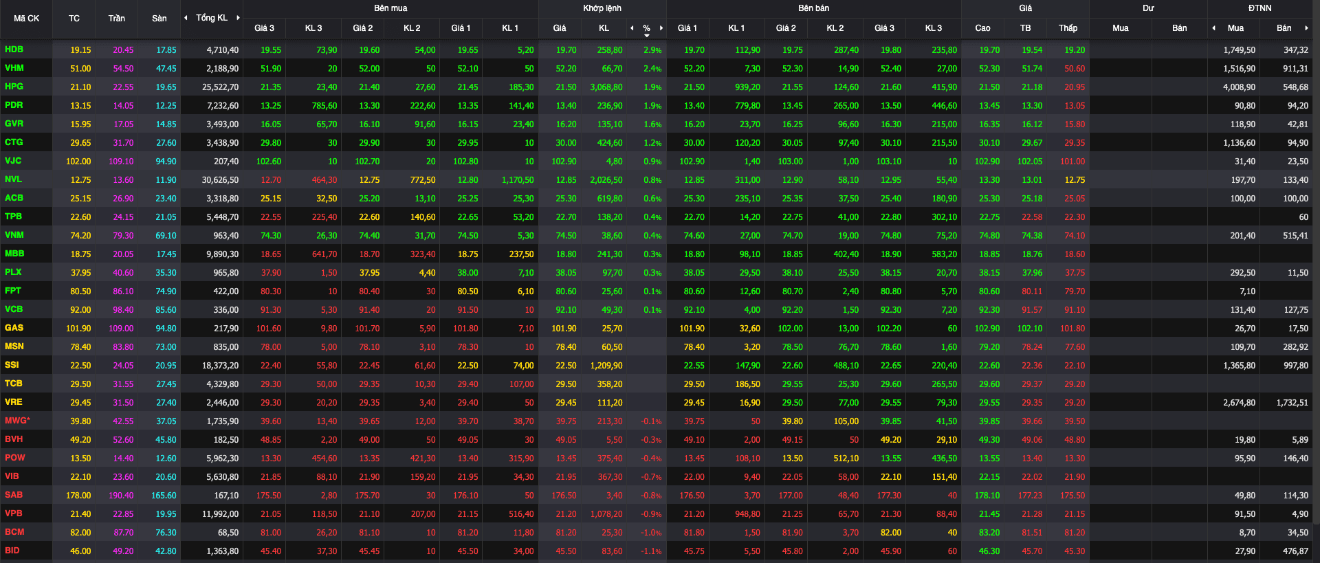Open the MSN ticker symbol
The image size is (1320, 563).
pos(14,346)
